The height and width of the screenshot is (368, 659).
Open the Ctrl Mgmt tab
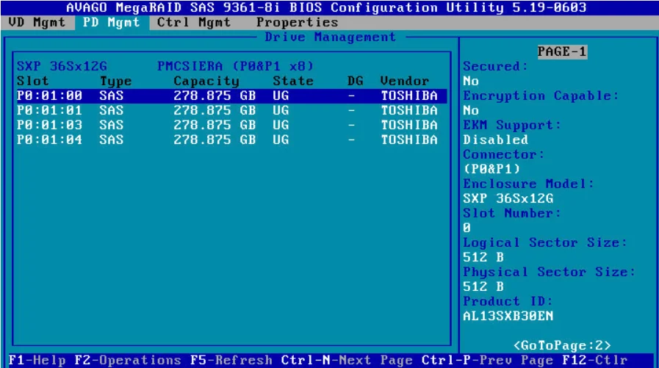(x=194, y=22)
